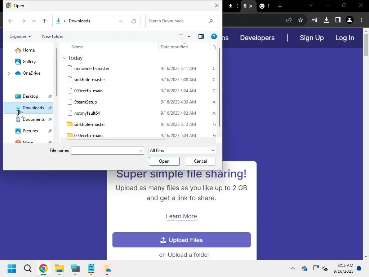Bookmark this page with the star icon
Screen dimensions: 369x277
(x=301, y=20)
